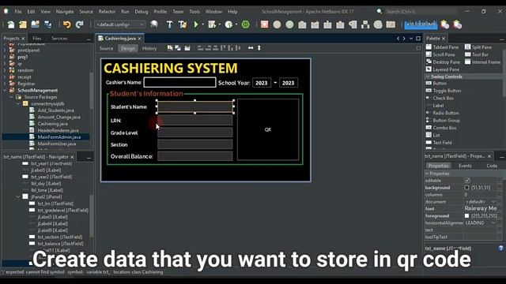The height and width of the screenshot is (284, 506).
Task: Click the Cashier's Name text field
Action: tap(179, 82)
